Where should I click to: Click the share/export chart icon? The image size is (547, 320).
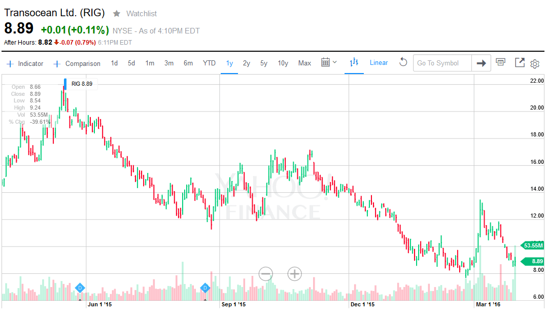coord(520,62)
